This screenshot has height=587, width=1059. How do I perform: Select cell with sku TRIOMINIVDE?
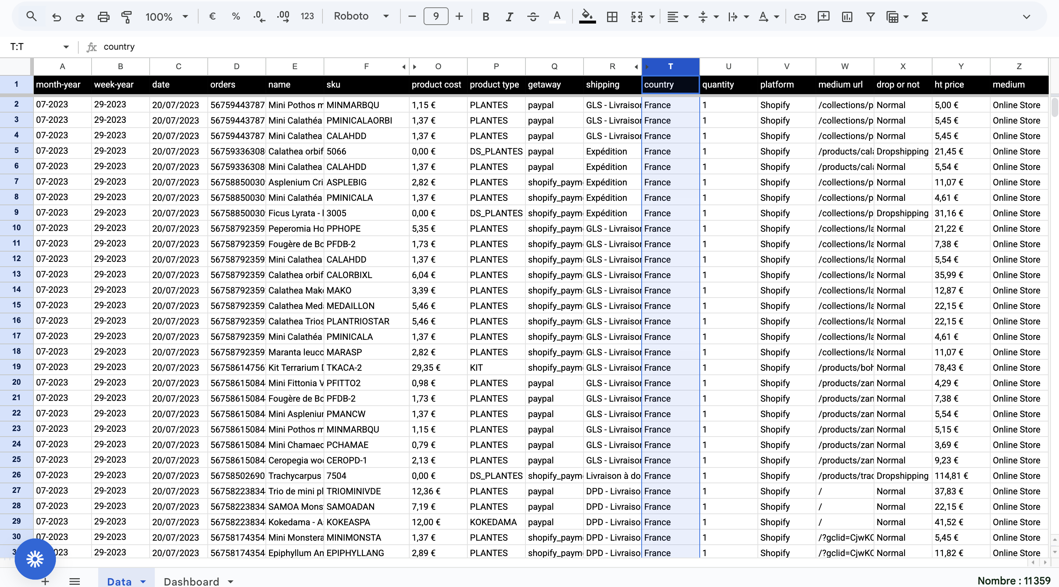pyautogui.click(x=366, y=491)
